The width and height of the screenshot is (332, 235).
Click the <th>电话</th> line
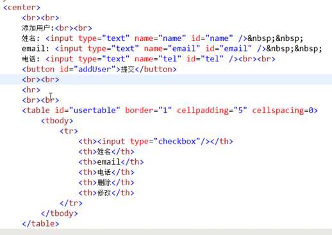106,172
